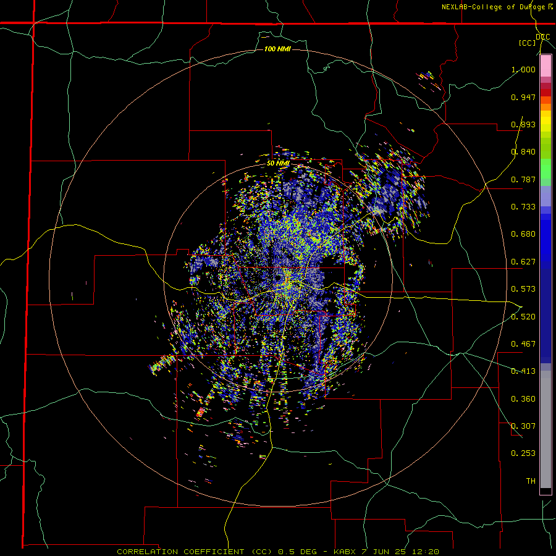
Task: Select the 0.680 scale value
Action: [x=523, y=234]
